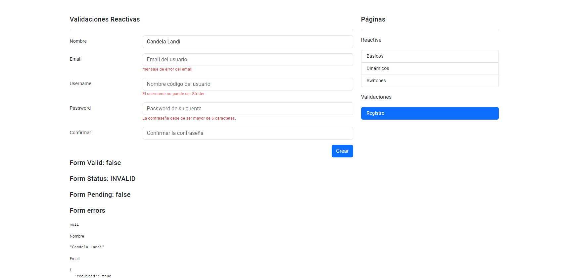Click the small Nombre label above the debug value
Image resolution: width=568 pixels, height=280 pixels.
point(77,236)
